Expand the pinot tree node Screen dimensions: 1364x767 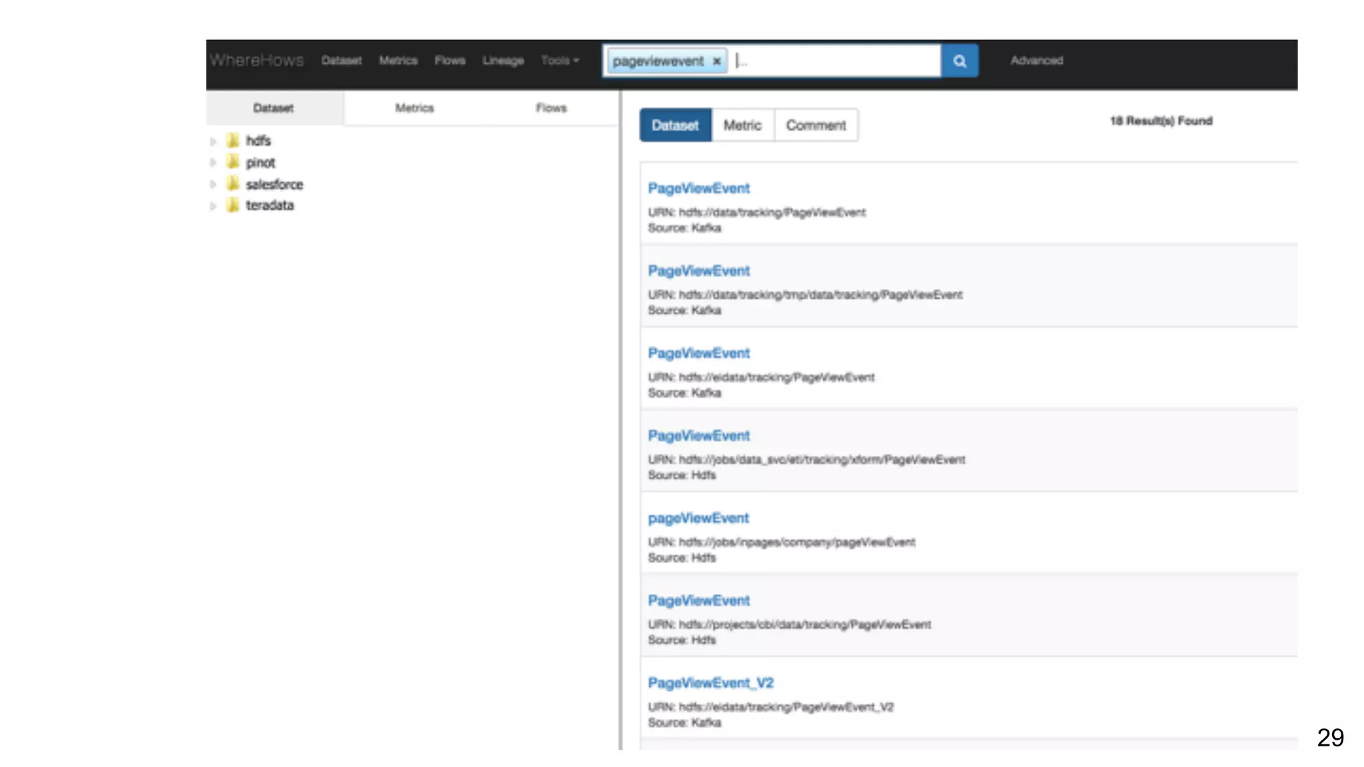click(213, 162)
